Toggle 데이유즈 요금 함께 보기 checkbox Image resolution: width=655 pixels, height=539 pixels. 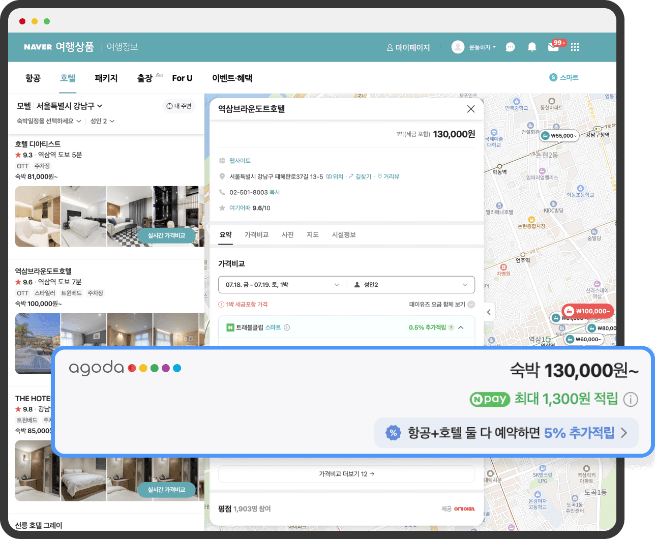[x=471, y=305]
